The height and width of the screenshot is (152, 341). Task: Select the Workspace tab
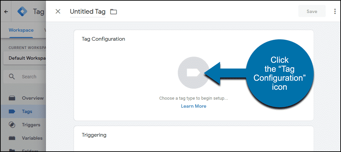coord(21,30)
